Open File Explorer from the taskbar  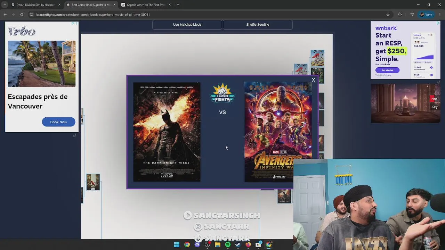pyautogui.click(x=218, y=245)
